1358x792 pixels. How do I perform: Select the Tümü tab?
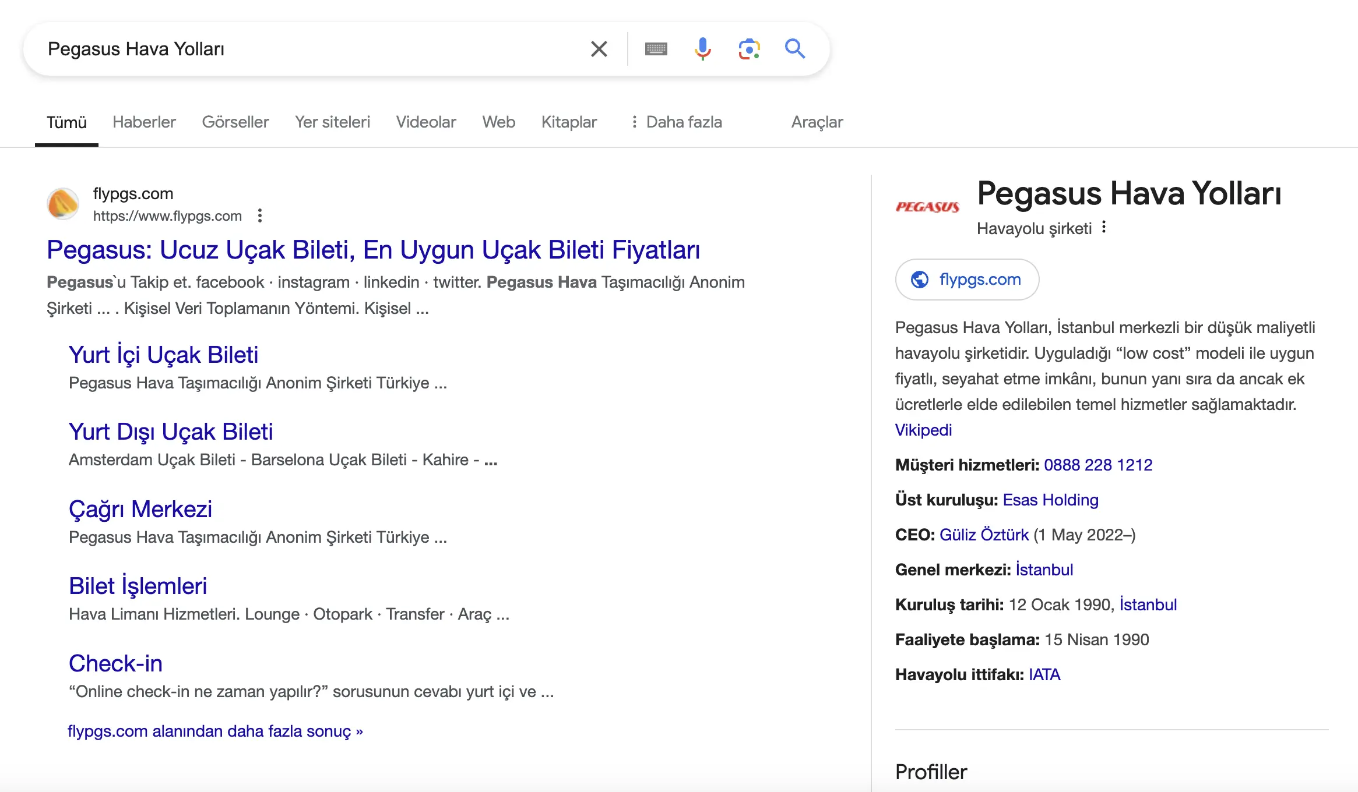tap(66, 122)
